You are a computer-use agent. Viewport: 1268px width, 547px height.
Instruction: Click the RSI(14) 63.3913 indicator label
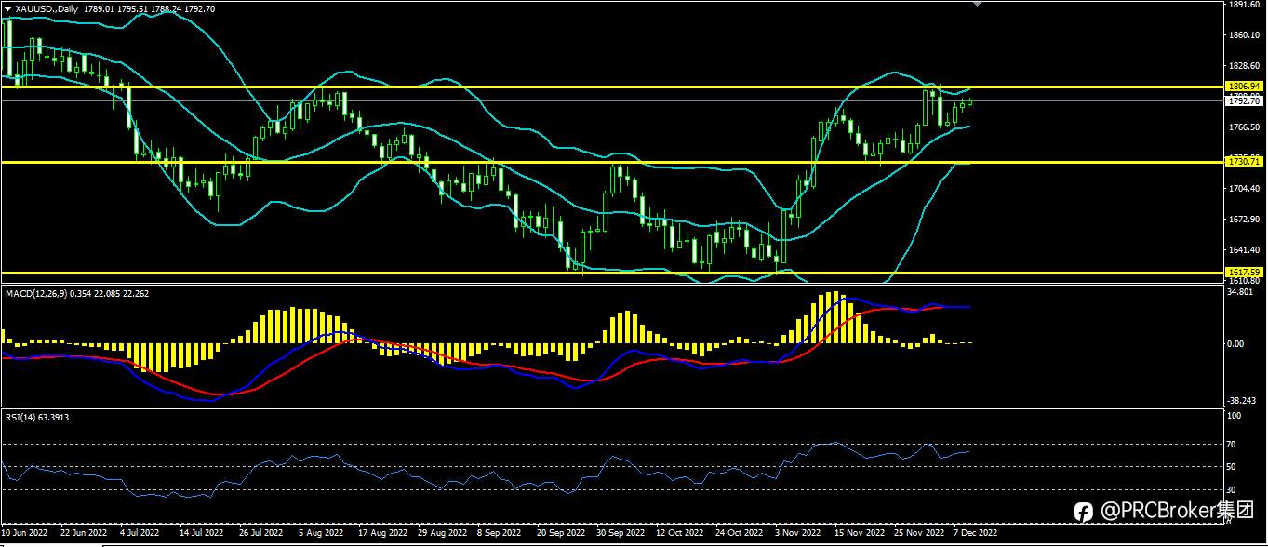pos(36,417)
